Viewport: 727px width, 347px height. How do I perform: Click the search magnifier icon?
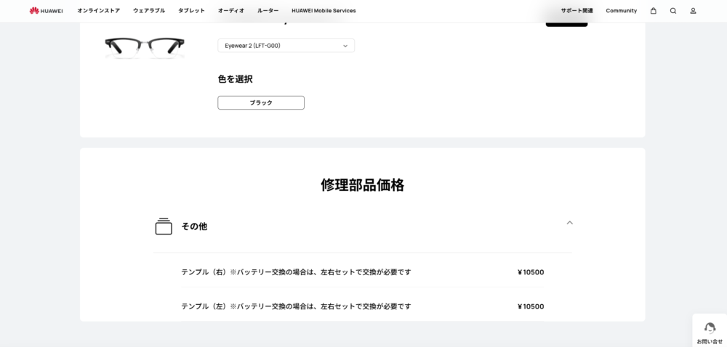coord(673,11)
